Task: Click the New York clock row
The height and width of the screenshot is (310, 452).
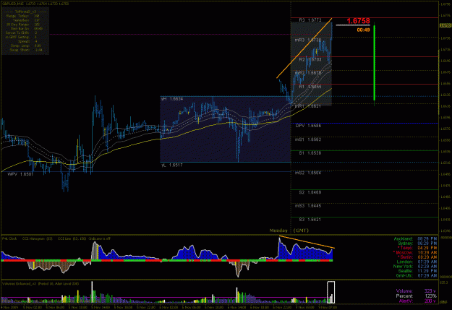Action: point(415,267)
